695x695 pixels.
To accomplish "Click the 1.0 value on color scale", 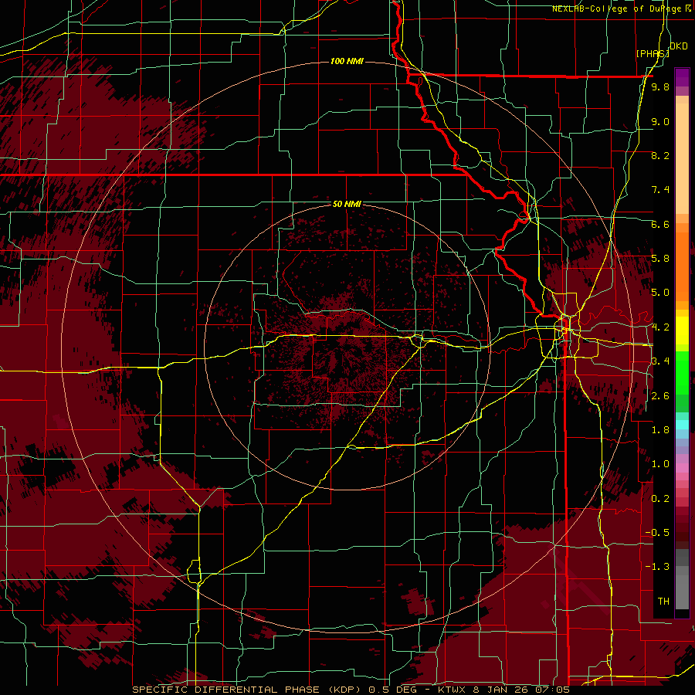I will coord(660,464).
